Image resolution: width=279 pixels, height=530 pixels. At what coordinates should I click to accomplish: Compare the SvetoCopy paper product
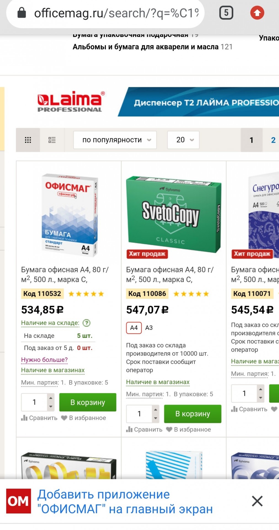coord(144,430)
